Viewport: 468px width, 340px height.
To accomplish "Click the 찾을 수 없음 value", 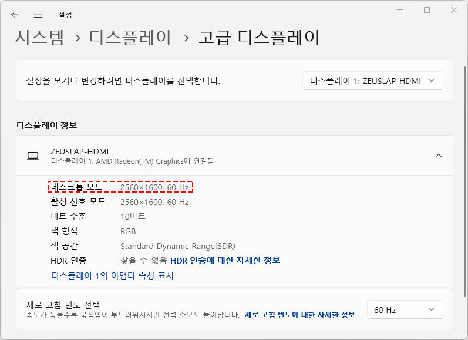I will pyautogui.click(x=143, y=261).
